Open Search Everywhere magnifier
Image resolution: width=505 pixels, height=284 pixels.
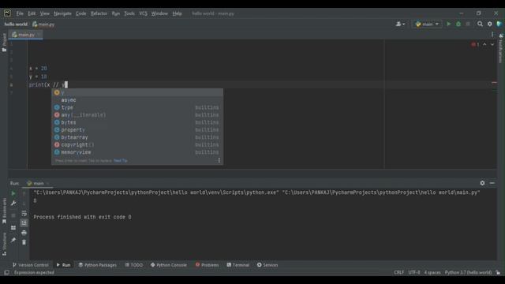tap(480, 24)
